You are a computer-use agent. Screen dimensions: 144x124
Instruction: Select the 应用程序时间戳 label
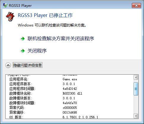[23, 89]
